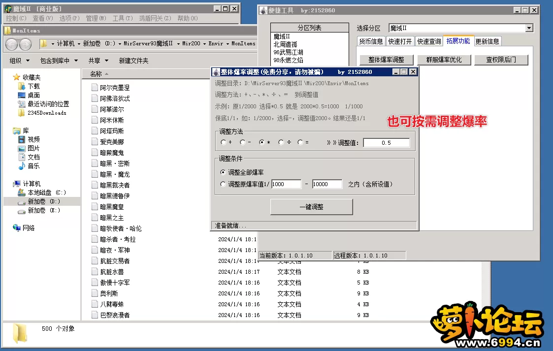Open the 2345Downloads folder icon

point(22,113)
